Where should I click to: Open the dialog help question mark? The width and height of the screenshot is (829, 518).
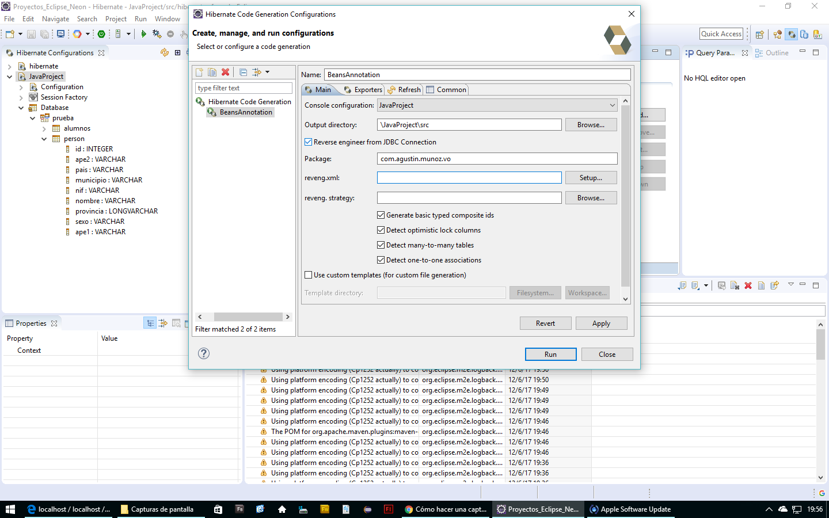(x=204, y=353)
